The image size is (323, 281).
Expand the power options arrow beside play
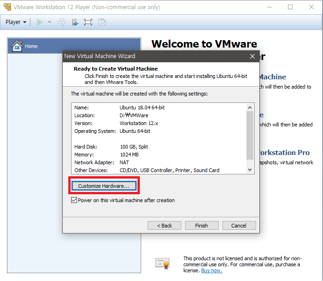pos(49,22)
